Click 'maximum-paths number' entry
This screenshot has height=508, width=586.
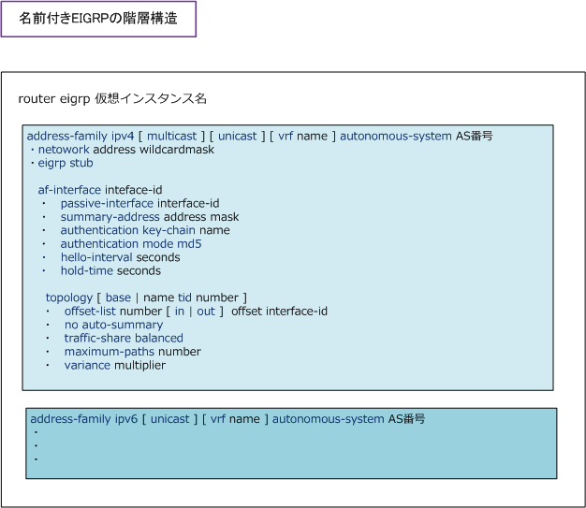[x=133, y=352]
